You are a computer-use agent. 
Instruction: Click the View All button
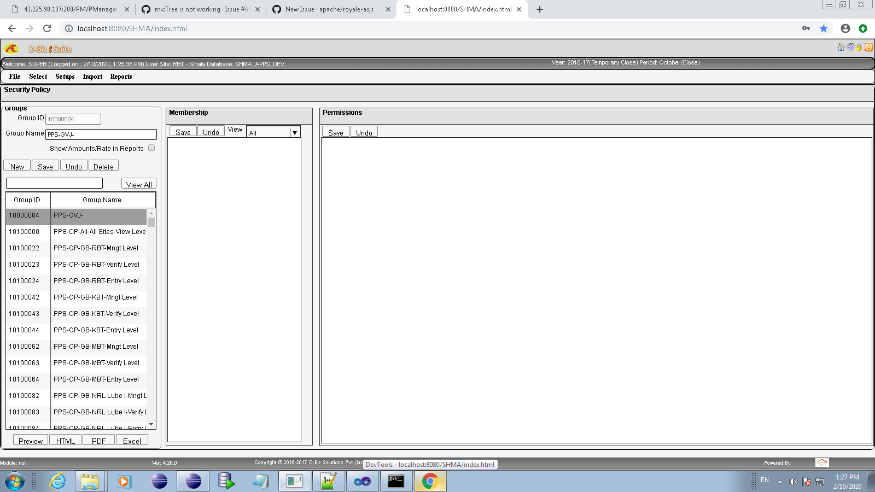[x=138, y=184]
